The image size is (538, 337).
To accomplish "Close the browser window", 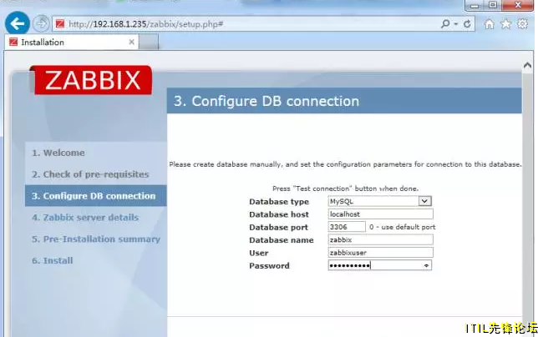I will [x=518, y=5].
